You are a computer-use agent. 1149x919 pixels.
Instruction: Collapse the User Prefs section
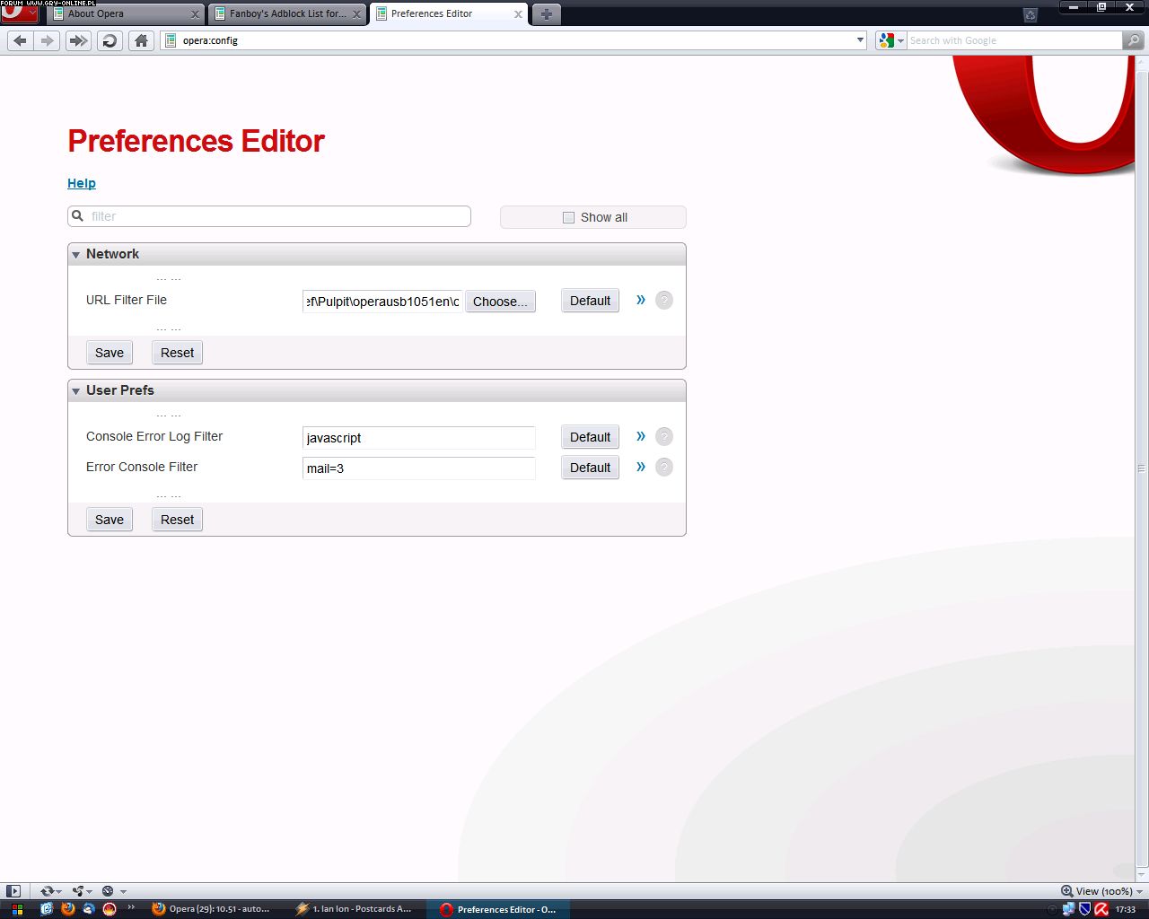pos(76,391)
